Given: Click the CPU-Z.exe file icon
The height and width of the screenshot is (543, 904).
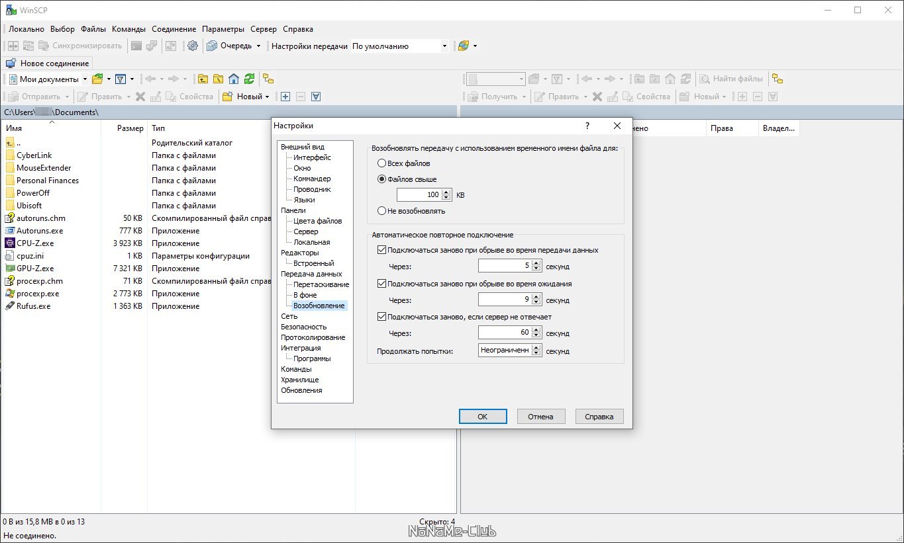Looking at the screenshot, I should tap(10, 243).
